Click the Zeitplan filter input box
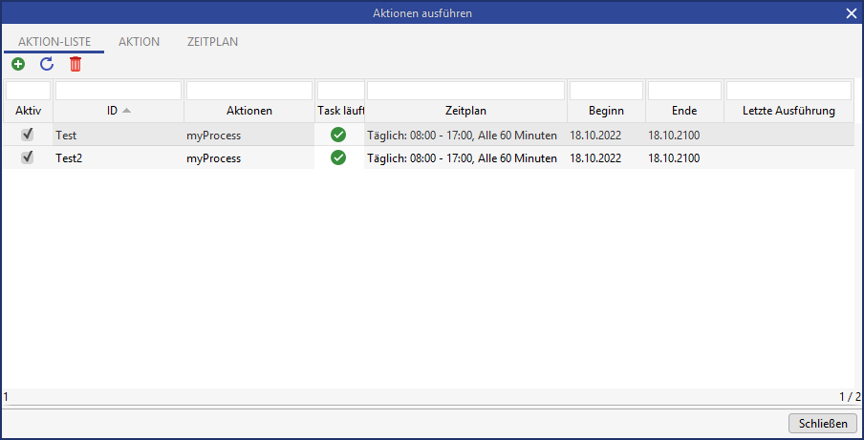 click(465, 91)
